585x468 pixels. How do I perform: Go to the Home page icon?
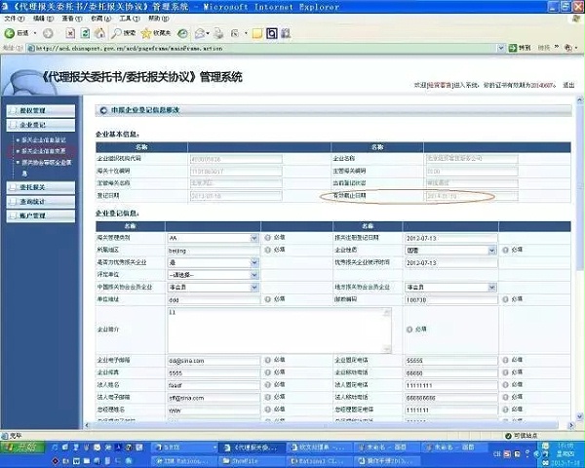pos(99,33)
